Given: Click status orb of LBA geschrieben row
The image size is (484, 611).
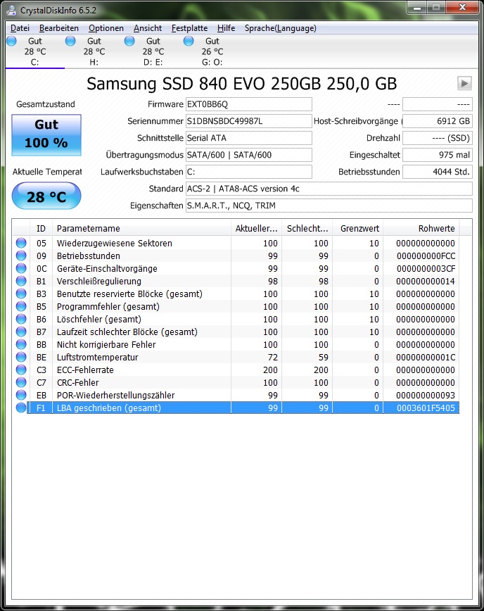Looking at the screenshot, I should (x=21, y=408).
